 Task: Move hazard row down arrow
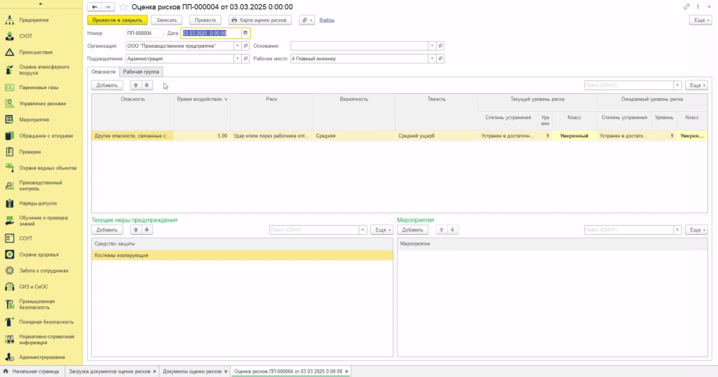(x=147, y=85)
